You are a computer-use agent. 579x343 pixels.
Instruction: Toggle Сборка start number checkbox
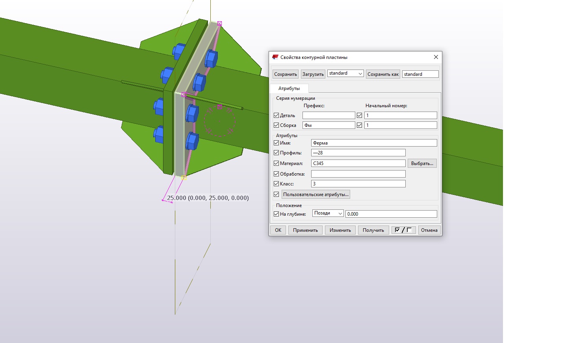click(x=359, y=125)
